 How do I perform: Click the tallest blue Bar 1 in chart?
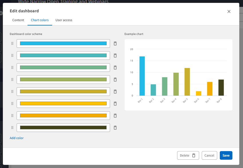click(x=142, y=76)
